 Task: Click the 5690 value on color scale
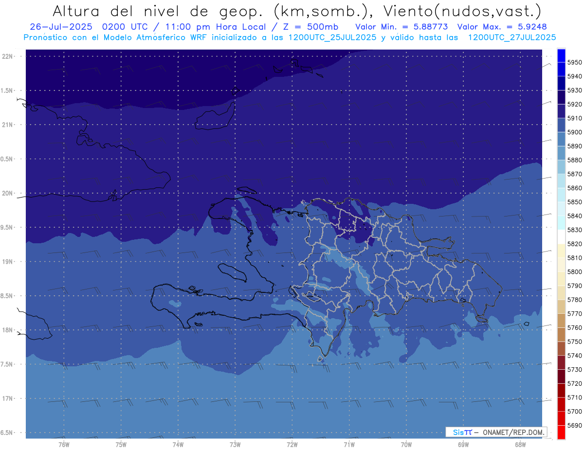point(574,425)
